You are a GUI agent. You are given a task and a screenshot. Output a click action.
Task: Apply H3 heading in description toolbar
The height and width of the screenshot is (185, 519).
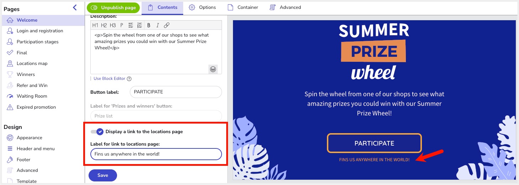click(x=113, y=25)
